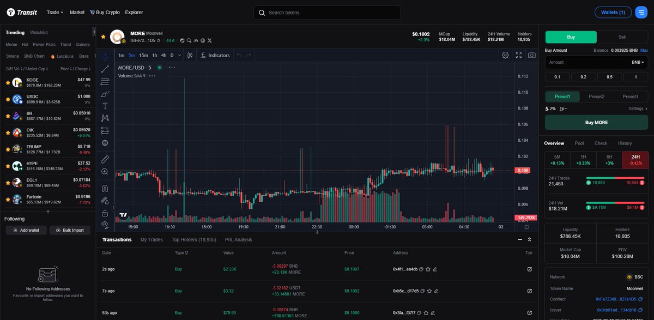Click the Buy MORE button
Image resolution: width=654 pixels, height=320 pixels.
[x=596, y=123]
